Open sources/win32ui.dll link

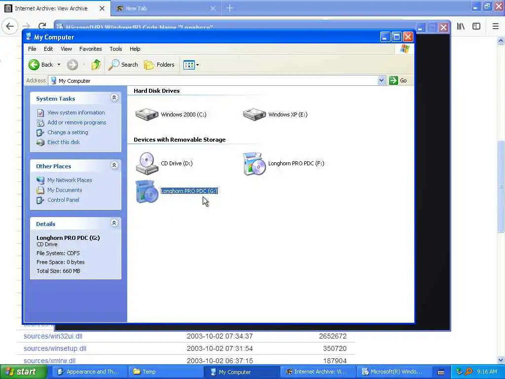[53, 336]
